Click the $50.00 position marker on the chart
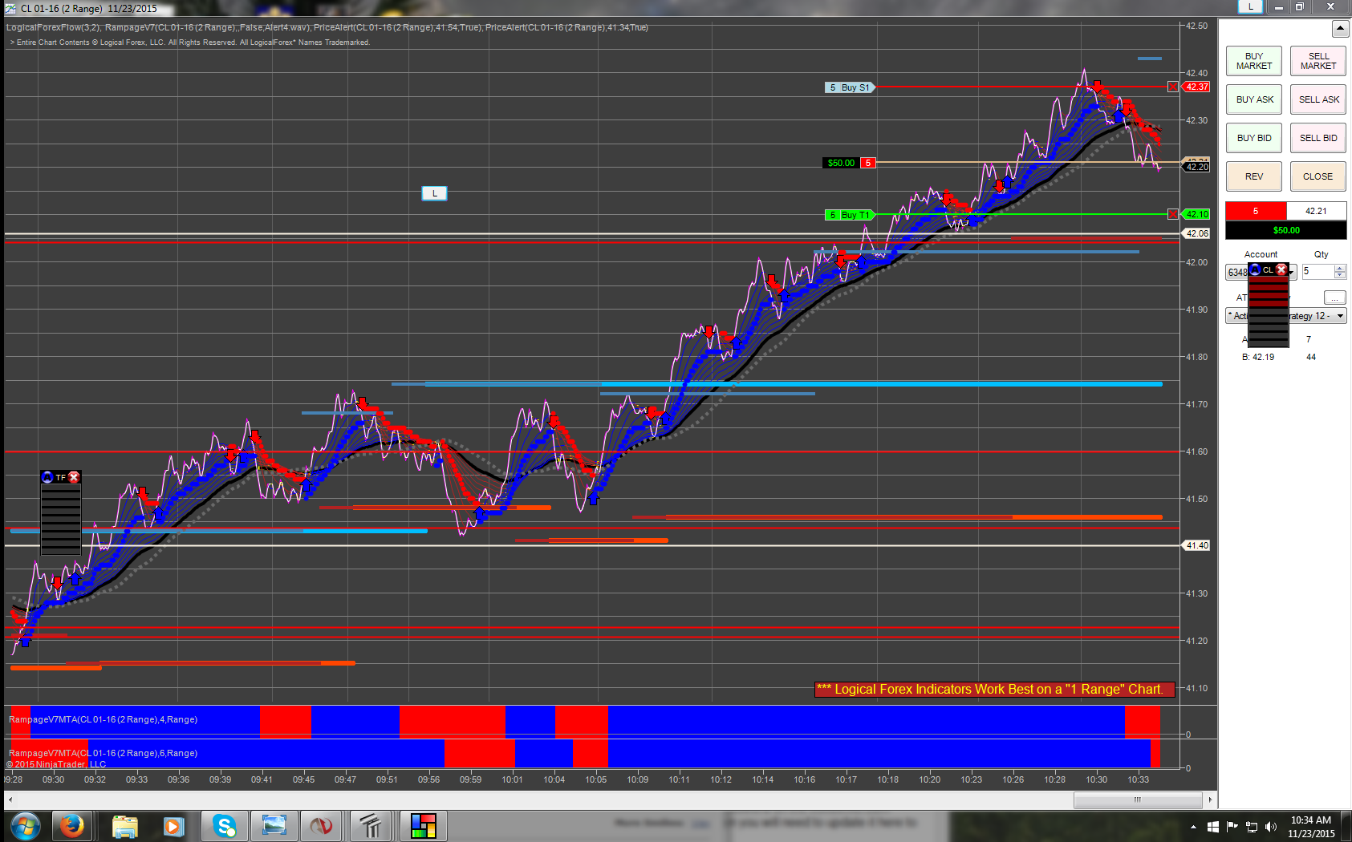 click(x=849, y=163)
